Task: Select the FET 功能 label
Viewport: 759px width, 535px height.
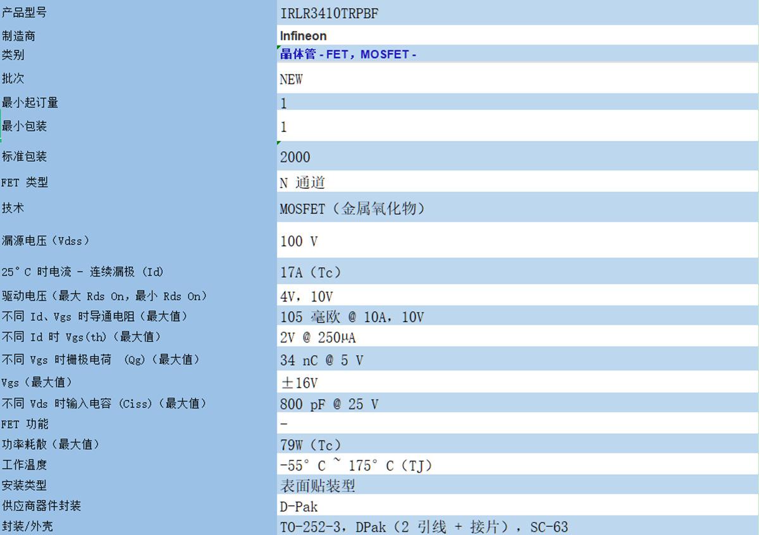Action: 25,424
